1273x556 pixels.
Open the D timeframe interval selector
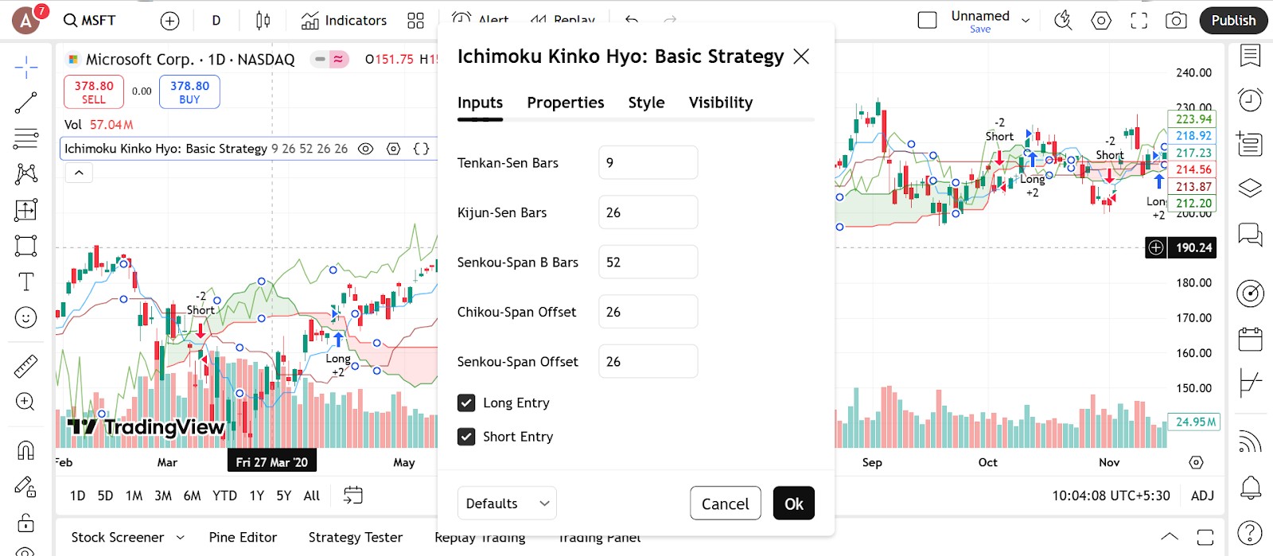pyautogui.click(x=216, y=21)
